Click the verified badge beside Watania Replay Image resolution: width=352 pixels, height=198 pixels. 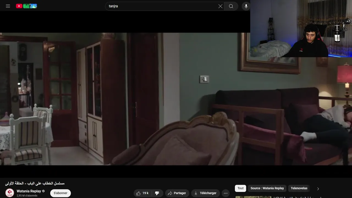43,191
